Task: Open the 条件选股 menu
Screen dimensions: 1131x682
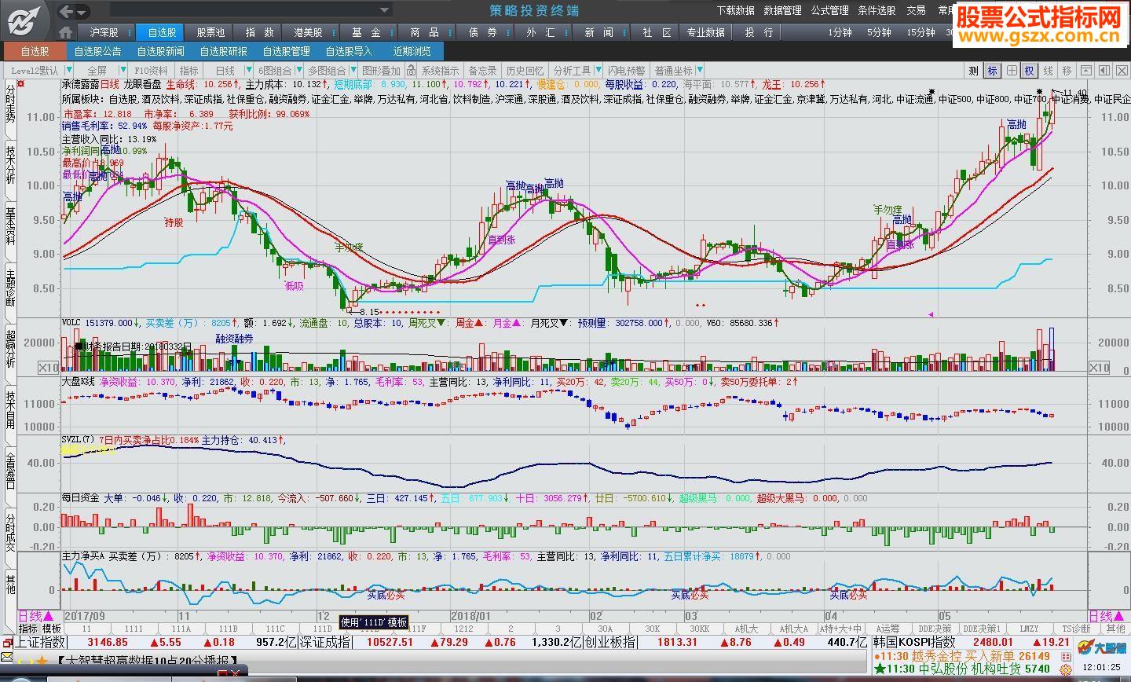Action: pos(877,11)
